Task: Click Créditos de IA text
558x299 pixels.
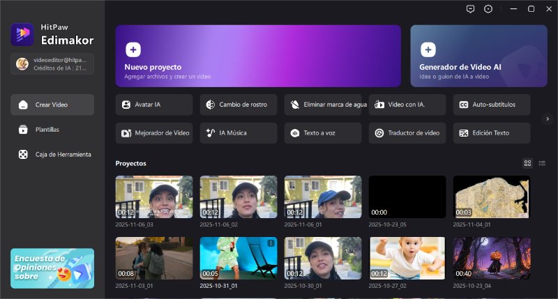Action: 60,68
